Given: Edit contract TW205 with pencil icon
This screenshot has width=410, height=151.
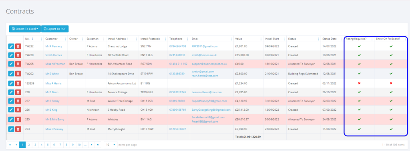Looking at the screenshot, I should click(x=11, y=64).
